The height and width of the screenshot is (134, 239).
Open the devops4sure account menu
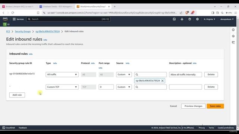click(x=227, y=19)
